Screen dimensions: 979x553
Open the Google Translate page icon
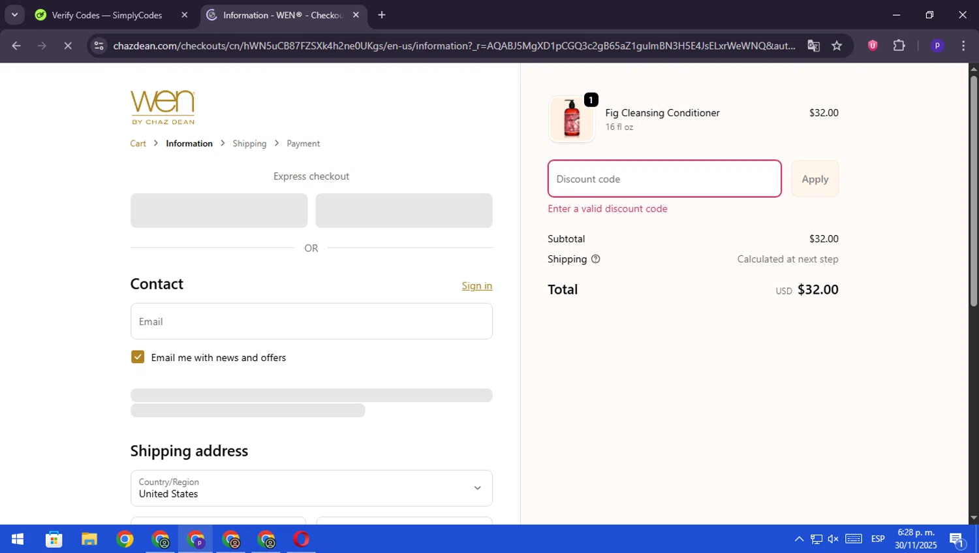coord(813,46)
